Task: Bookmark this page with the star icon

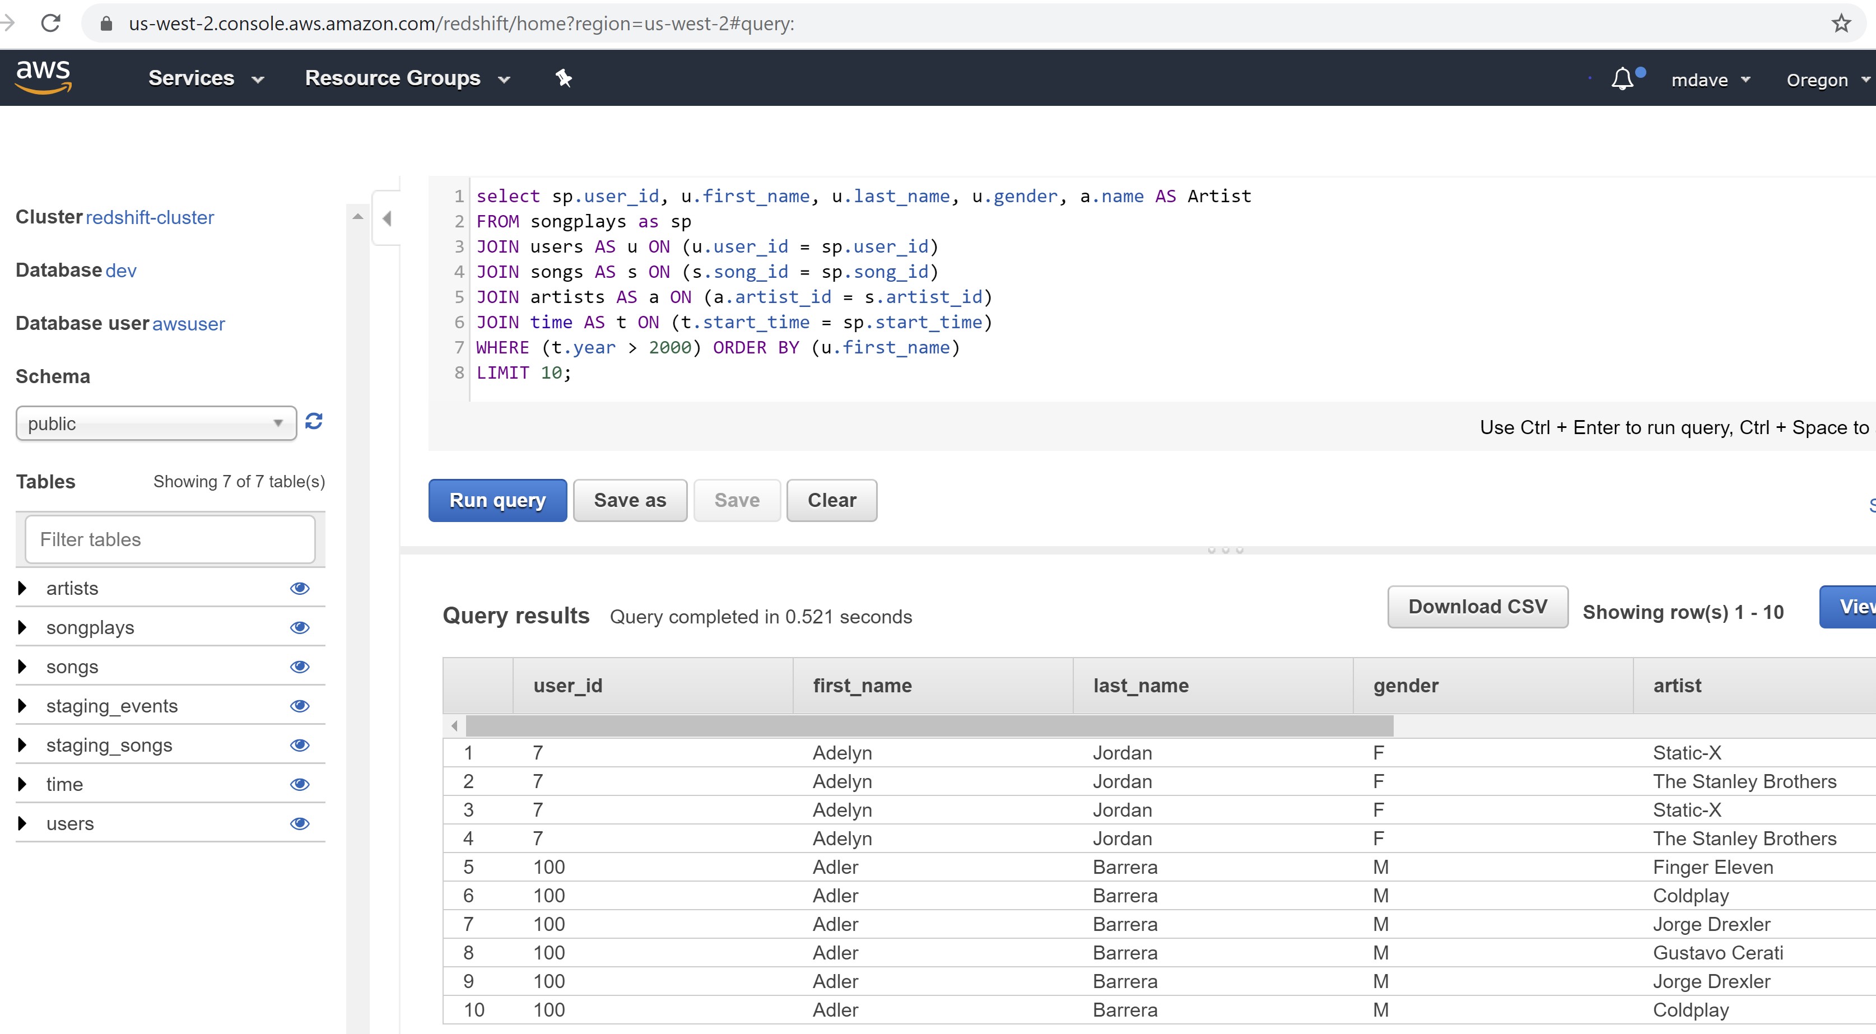Action: tap(1841, 24)
